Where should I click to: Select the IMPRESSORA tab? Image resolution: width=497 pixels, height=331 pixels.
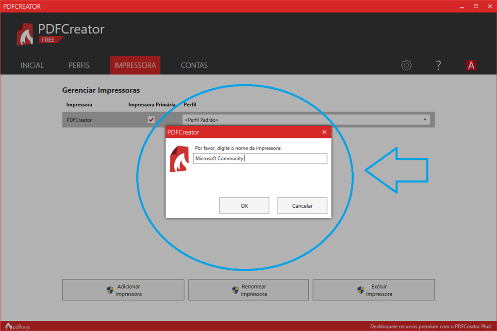point(135,66)
